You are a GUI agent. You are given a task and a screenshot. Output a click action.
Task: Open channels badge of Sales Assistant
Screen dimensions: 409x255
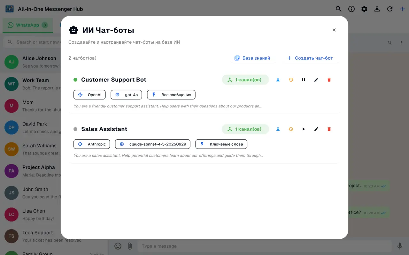[x=245, y=129]
